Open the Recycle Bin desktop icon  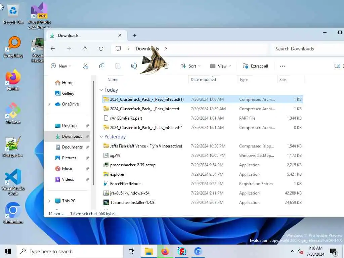pos(13,14)
